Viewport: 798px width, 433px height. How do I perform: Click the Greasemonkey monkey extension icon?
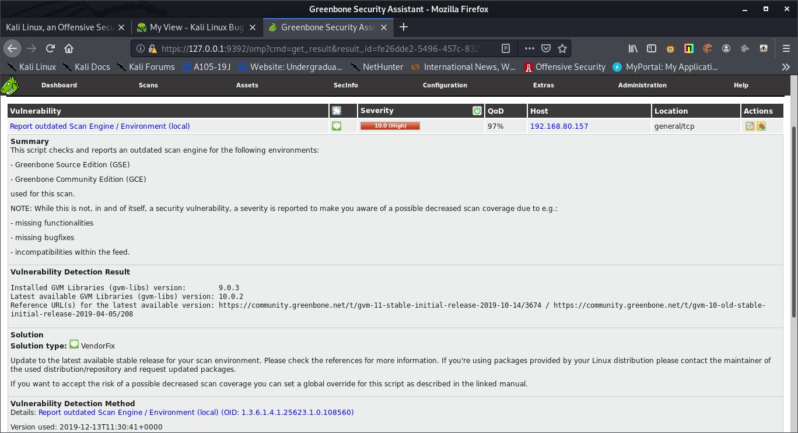[671, 48]
